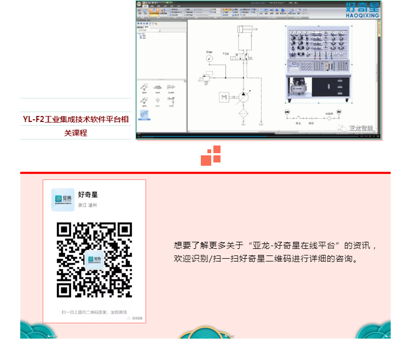Select the hydraulic pump symbol next to motor
This screenshot has height=349, width=406.
[x=243, y=97]
